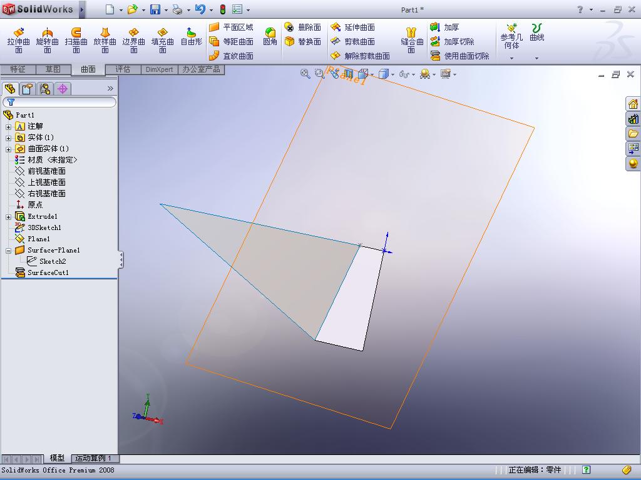The height and width of the screenshot is (480, 641).
Task: Switch to the 草图 sketch tab
Action: [53, 69]
